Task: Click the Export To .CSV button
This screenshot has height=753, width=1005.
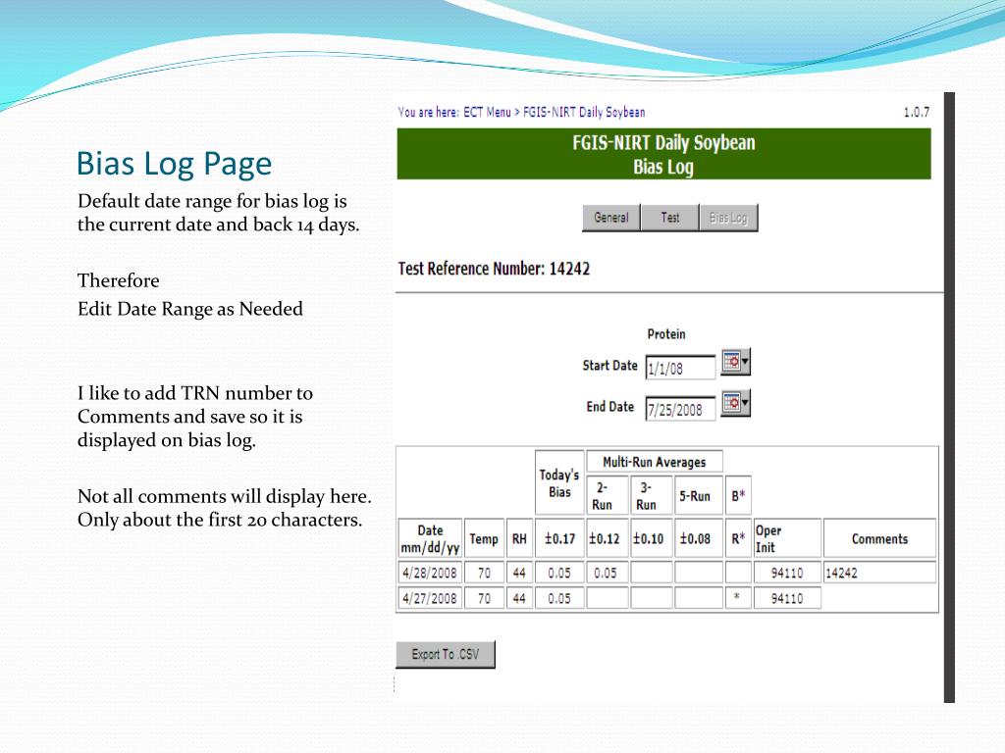Action: click(x=446, y=654)
